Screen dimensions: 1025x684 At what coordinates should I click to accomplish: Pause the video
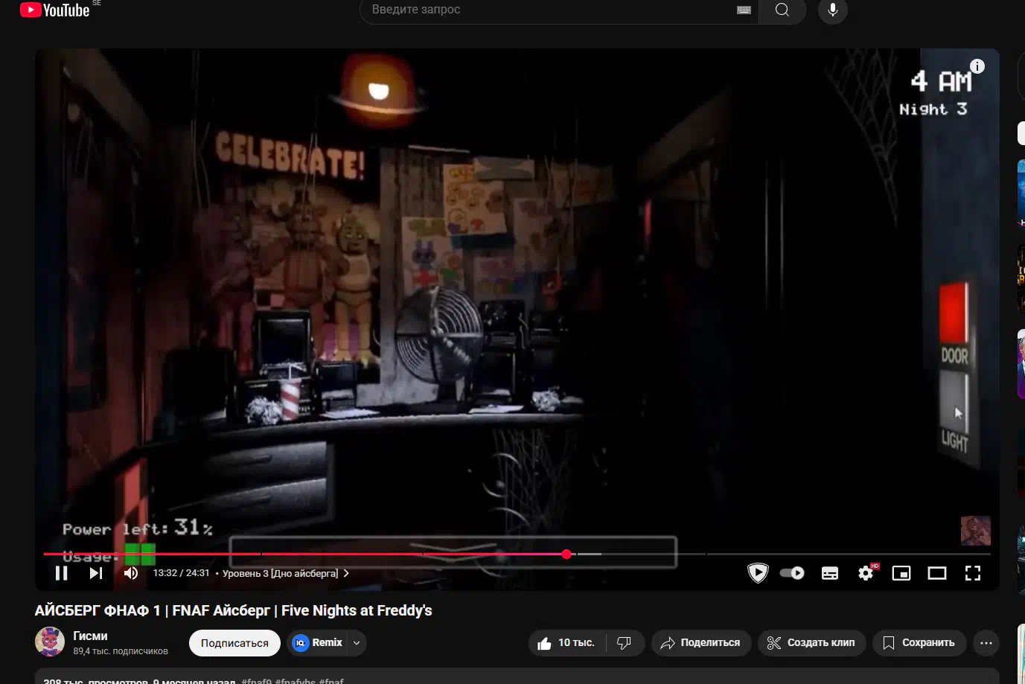pyautogui.click(x=62, y=573)
